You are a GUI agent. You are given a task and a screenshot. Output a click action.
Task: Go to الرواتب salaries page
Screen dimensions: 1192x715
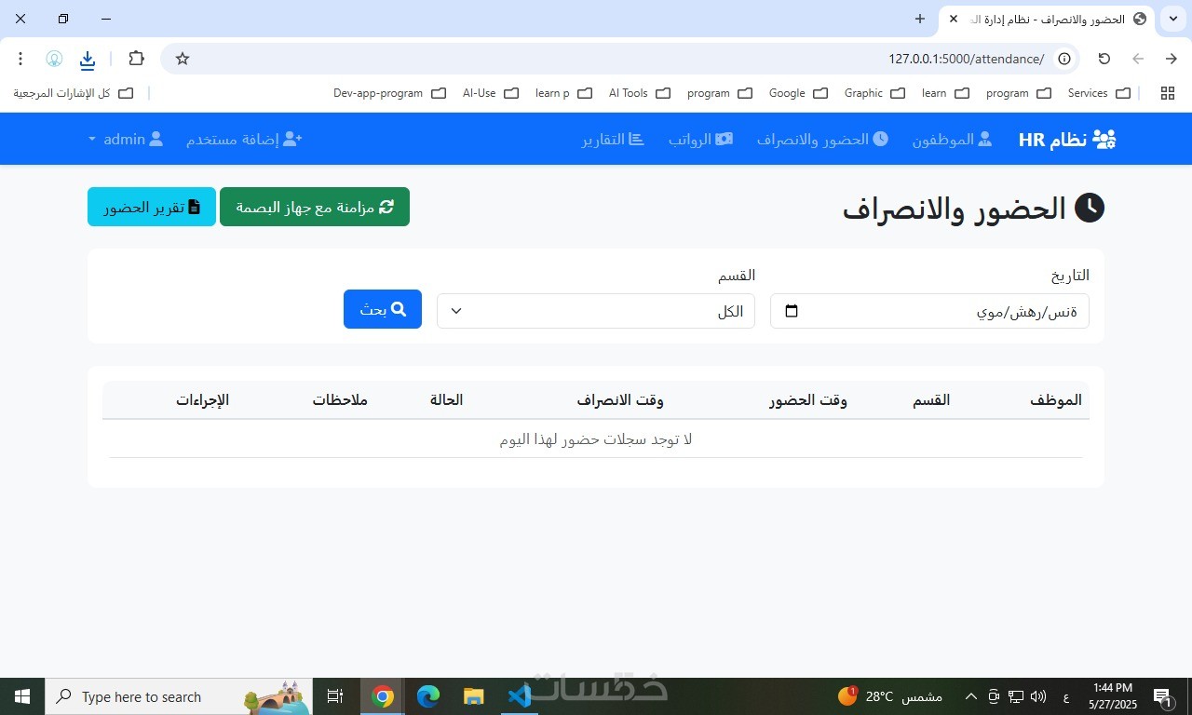coord(700,140)
